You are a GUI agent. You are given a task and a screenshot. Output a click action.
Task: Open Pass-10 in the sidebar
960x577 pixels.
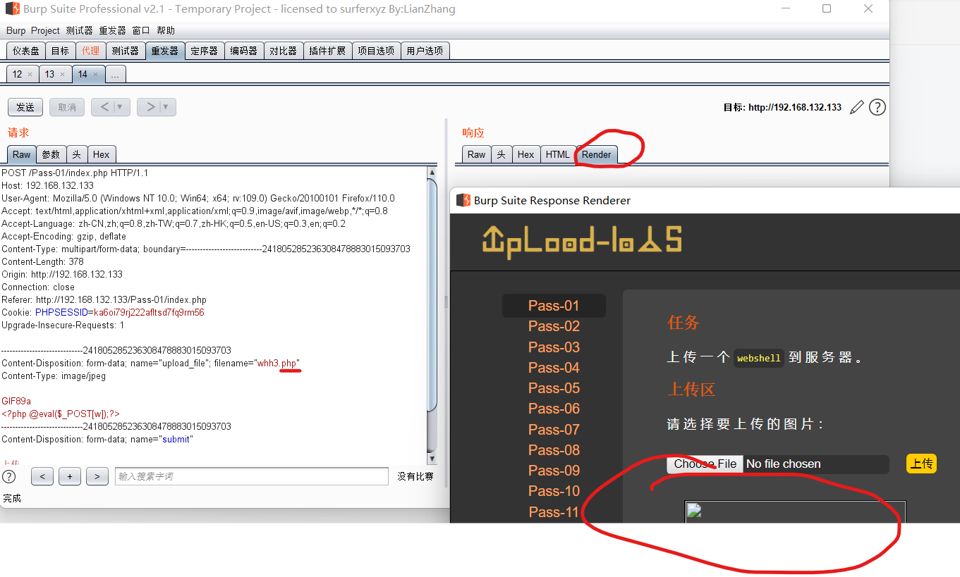[554, 491]
